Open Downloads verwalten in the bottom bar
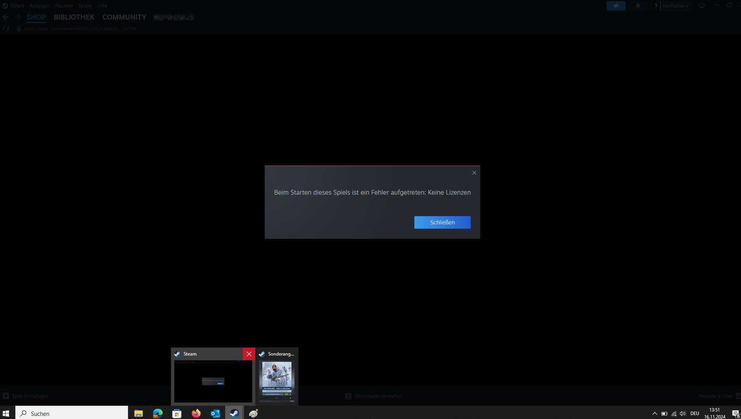 [374, 396]
